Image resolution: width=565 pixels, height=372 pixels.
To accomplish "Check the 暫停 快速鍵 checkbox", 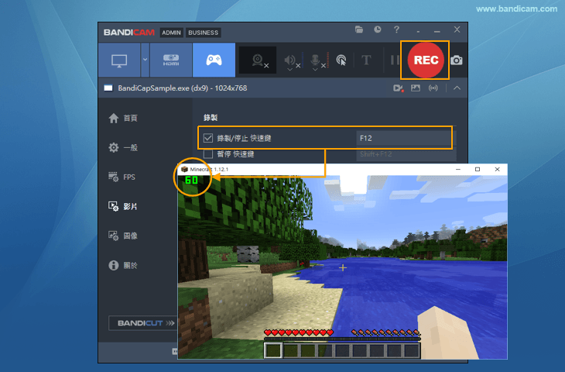I will pos(207,154).
